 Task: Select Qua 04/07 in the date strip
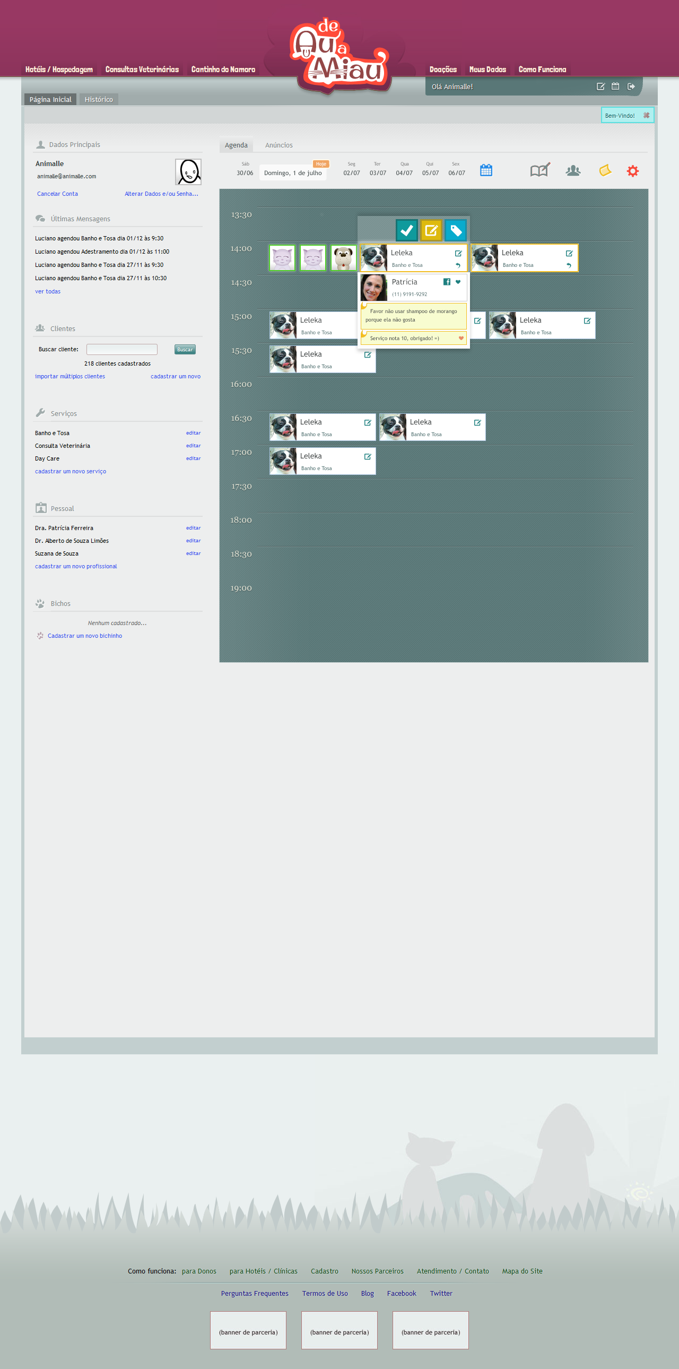[x=404, y=169]
